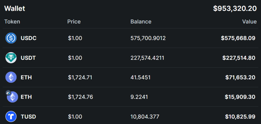Screen dimensions: 261x124
Task: Click the ETH icon in the 9.2241 balance row
Action: 12,97
